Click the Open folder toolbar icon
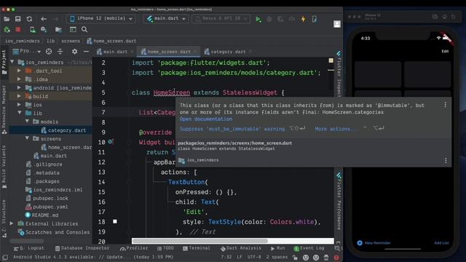Screen dimensions: 466x262 (7, 19)
